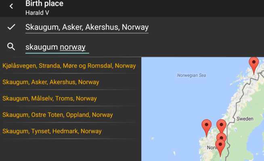
Task: Click the bottom map pin near Oslo
Action: (220, 148)
